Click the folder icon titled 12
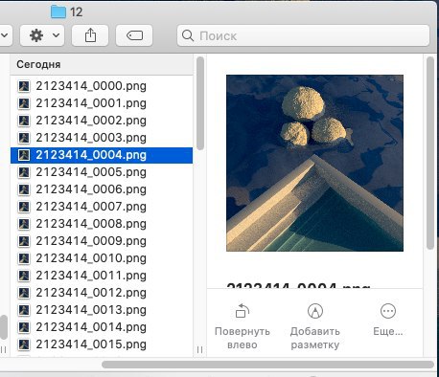439x377 pixels. [58, 11]
